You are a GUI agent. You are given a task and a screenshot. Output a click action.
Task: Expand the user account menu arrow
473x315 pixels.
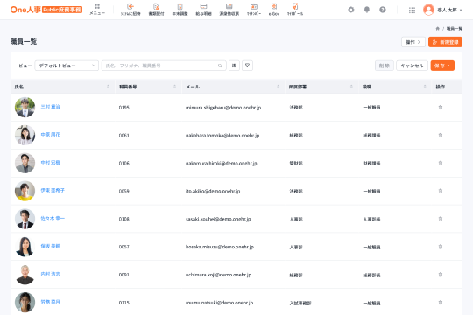pyautogui.click(x=461, y=10)
